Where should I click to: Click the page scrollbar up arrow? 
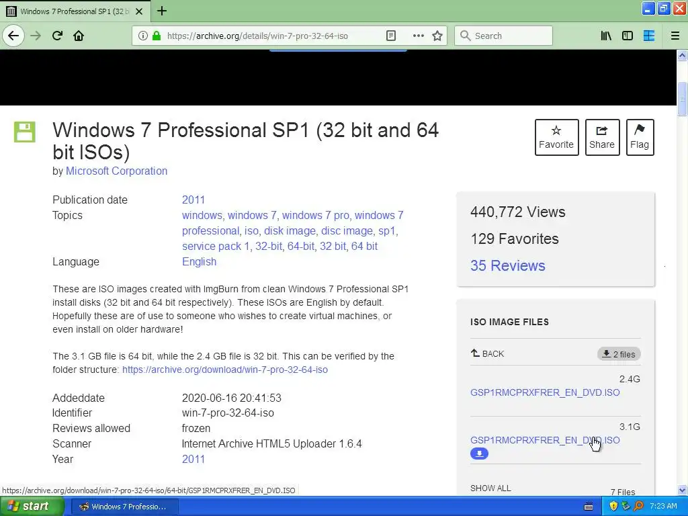683,55
